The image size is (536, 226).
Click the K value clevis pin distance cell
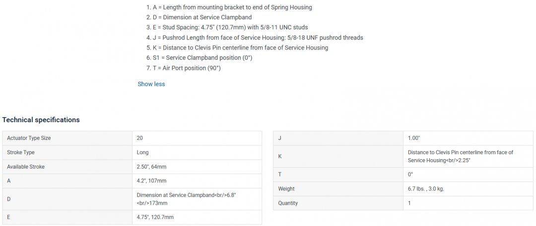460,156
